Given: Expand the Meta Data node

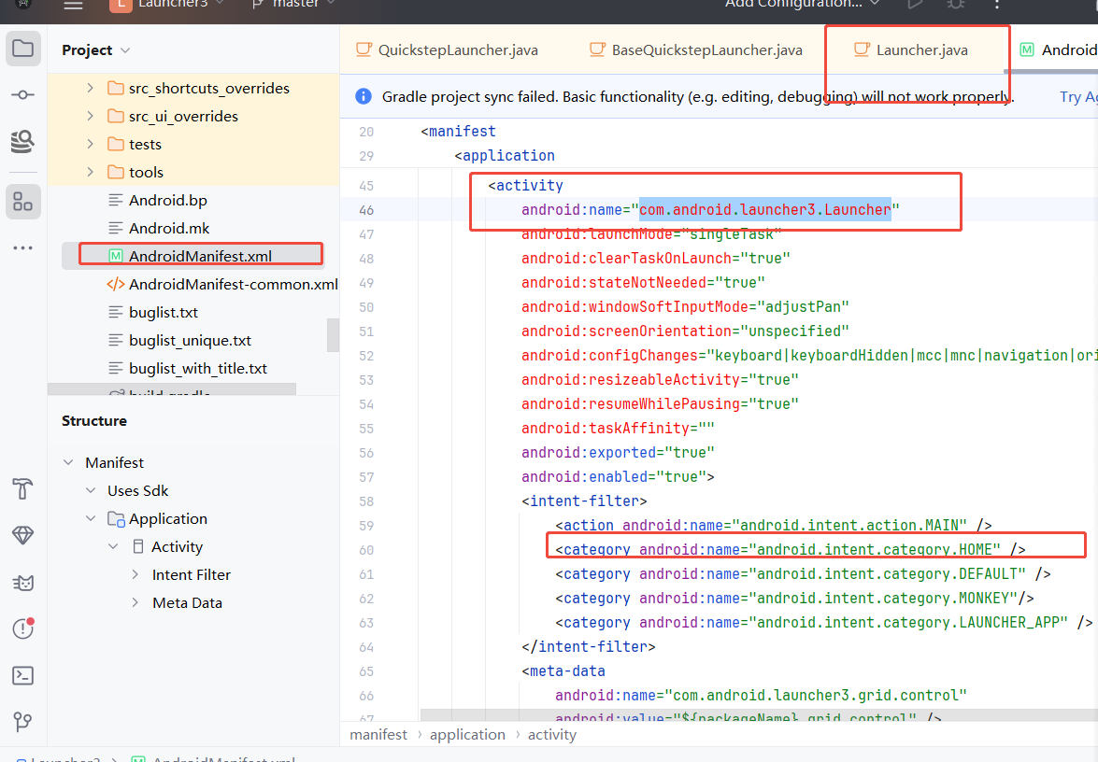Looking at the screenshot, I should (135, 602).
